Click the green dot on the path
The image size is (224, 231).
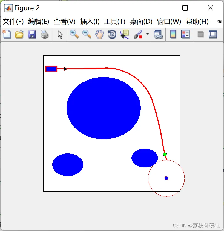165,154
